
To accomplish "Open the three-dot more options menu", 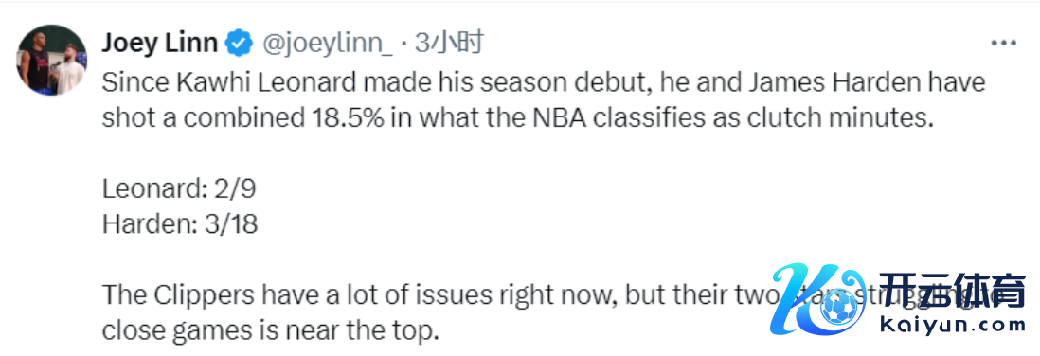I will click(x=1003, y=44).
